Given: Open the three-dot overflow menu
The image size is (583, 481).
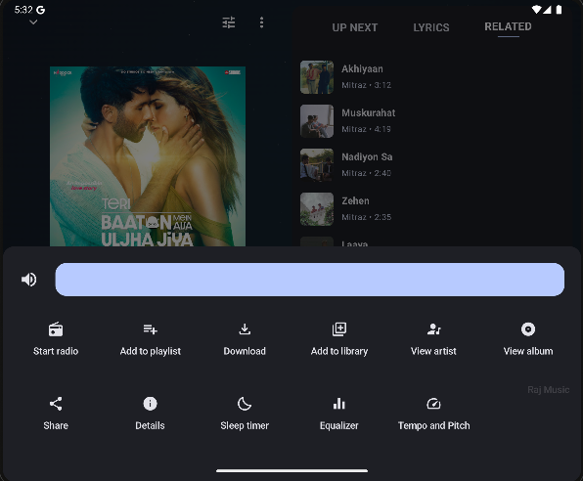Looking at the screenshot, I should pyautogui.click(x=262, y=22).
